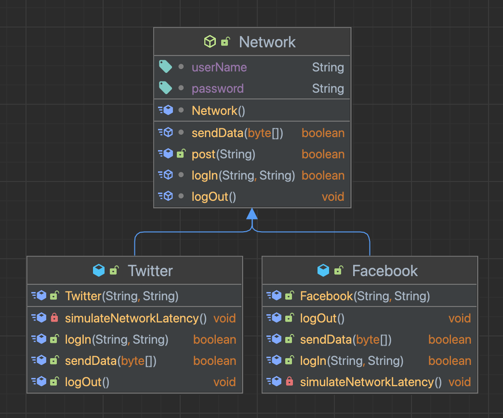This screenshot has height=418, width=503.
Task: Click the constructor icon for Twitter(String, String)
Action: point(39,295)
